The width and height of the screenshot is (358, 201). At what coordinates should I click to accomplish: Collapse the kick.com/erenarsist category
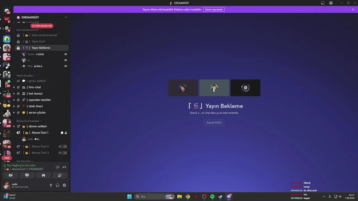(29, 30)
